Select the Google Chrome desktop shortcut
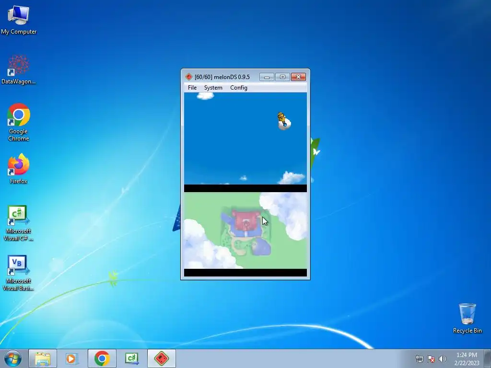Screen dimensions: 491x368 [x=19, y=122]
